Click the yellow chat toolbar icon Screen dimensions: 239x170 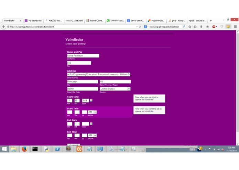228,27
